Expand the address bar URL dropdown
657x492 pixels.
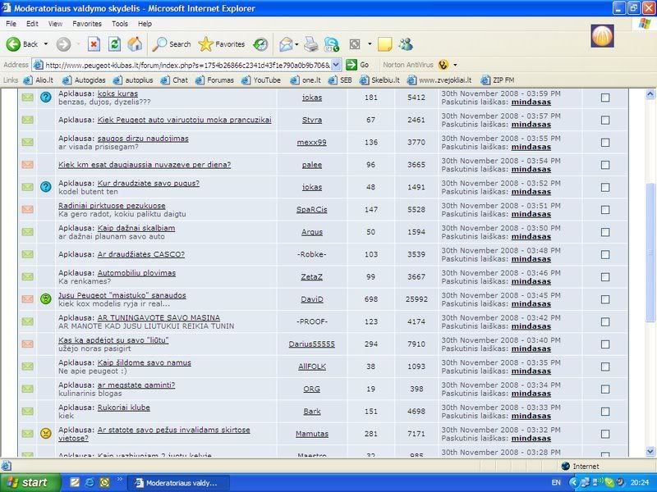click(335, 65)
